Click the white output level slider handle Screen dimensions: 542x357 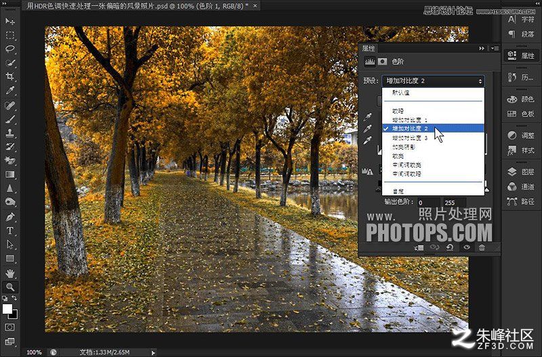point(487,189)
